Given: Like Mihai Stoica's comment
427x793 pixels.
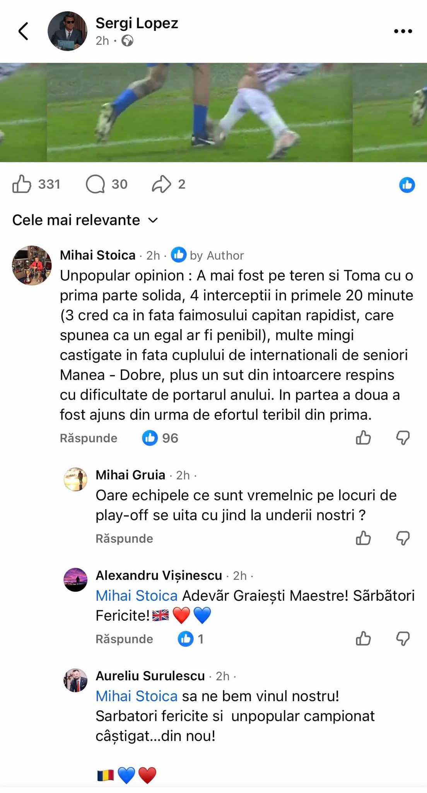Looking at the screenshot, I should coord(363,438).
